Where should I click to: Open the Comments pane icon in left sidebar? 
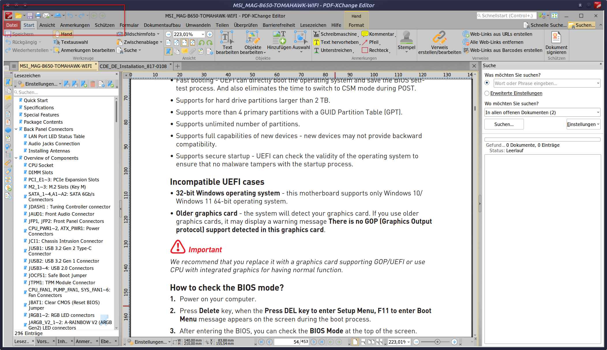coord(8,98)
